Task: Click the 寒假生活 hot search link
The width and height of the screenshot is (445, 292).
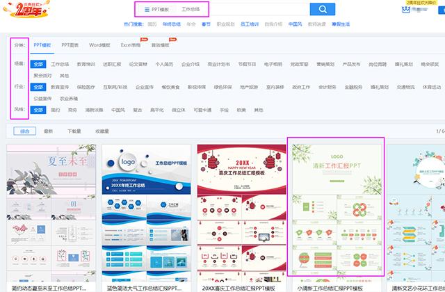Action: pyautogui.click(x=341, y=24)
